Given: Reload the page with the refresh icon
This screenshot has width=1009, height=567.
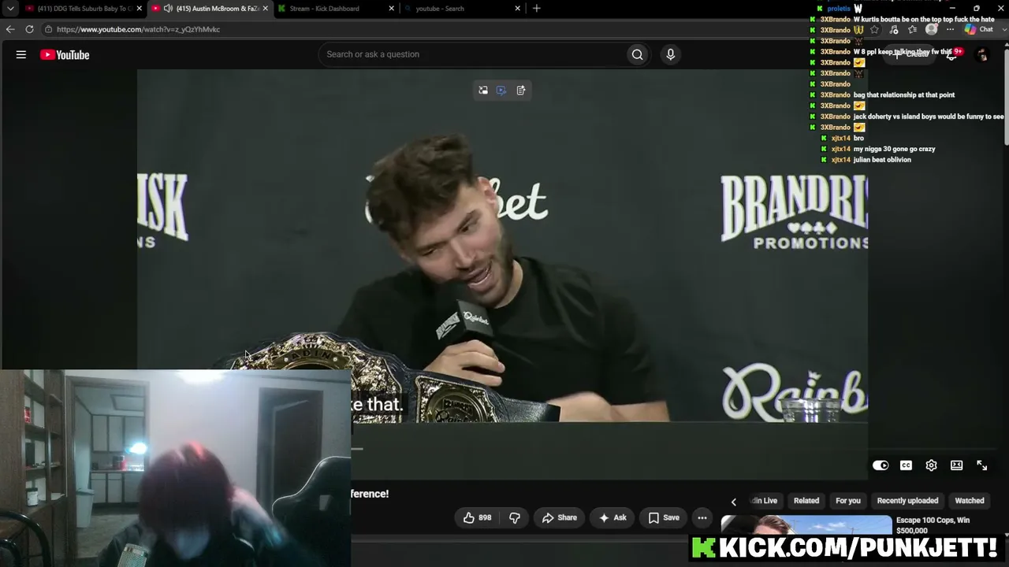Looking at the screenshot, I should (x=29, y=29).
